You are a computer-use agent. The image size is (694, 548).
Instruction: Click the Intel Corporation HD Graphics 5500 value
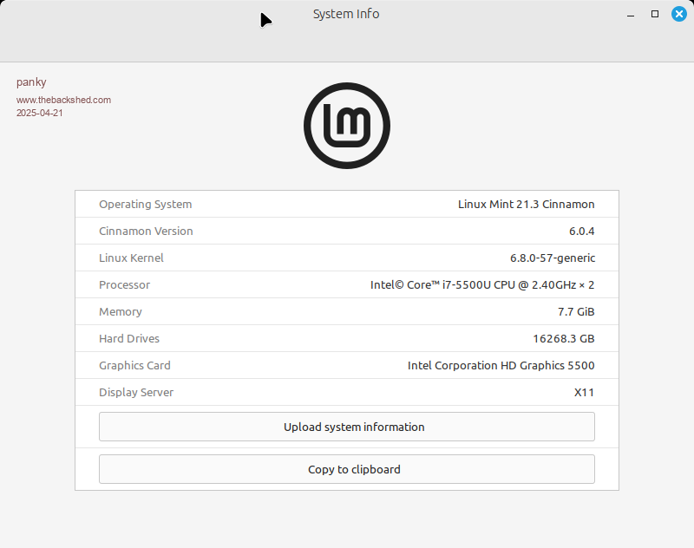(501, 366)
